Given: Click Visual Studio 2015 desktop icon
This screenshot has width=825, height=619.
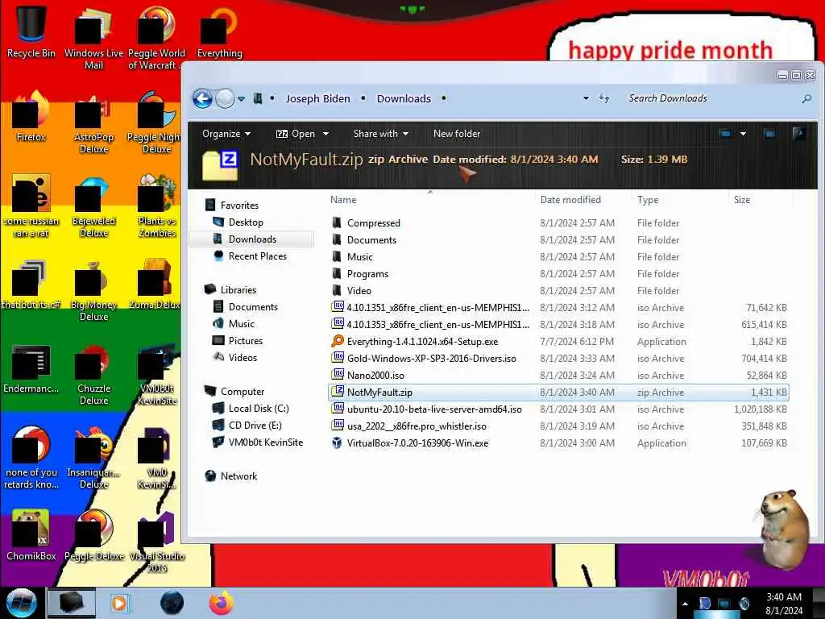Looking at the screenshot, I should pyautogui.click(x=157, y=542).
